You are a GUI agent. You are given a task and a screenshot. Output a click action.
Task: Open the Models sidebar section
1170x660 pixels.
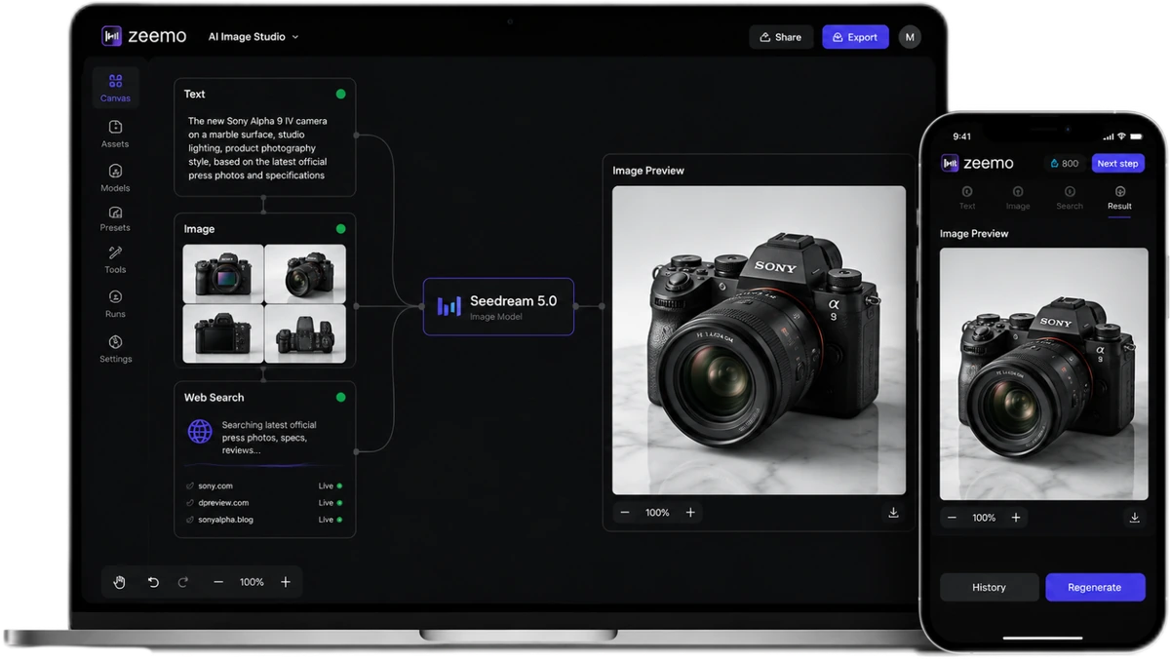pos(115,177)
